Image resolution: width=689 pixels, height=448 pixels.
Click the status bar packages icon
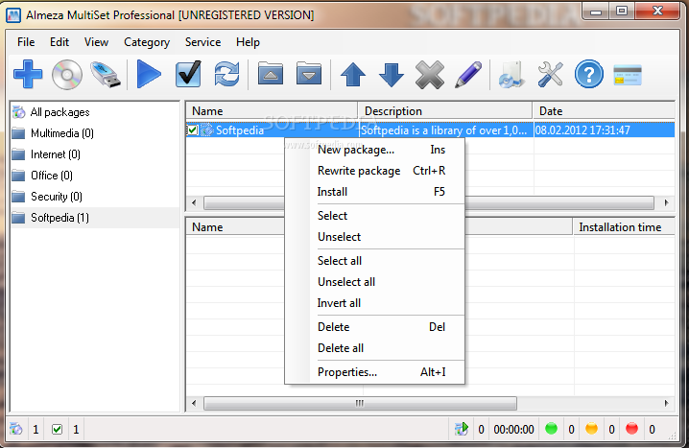(15, 429)
